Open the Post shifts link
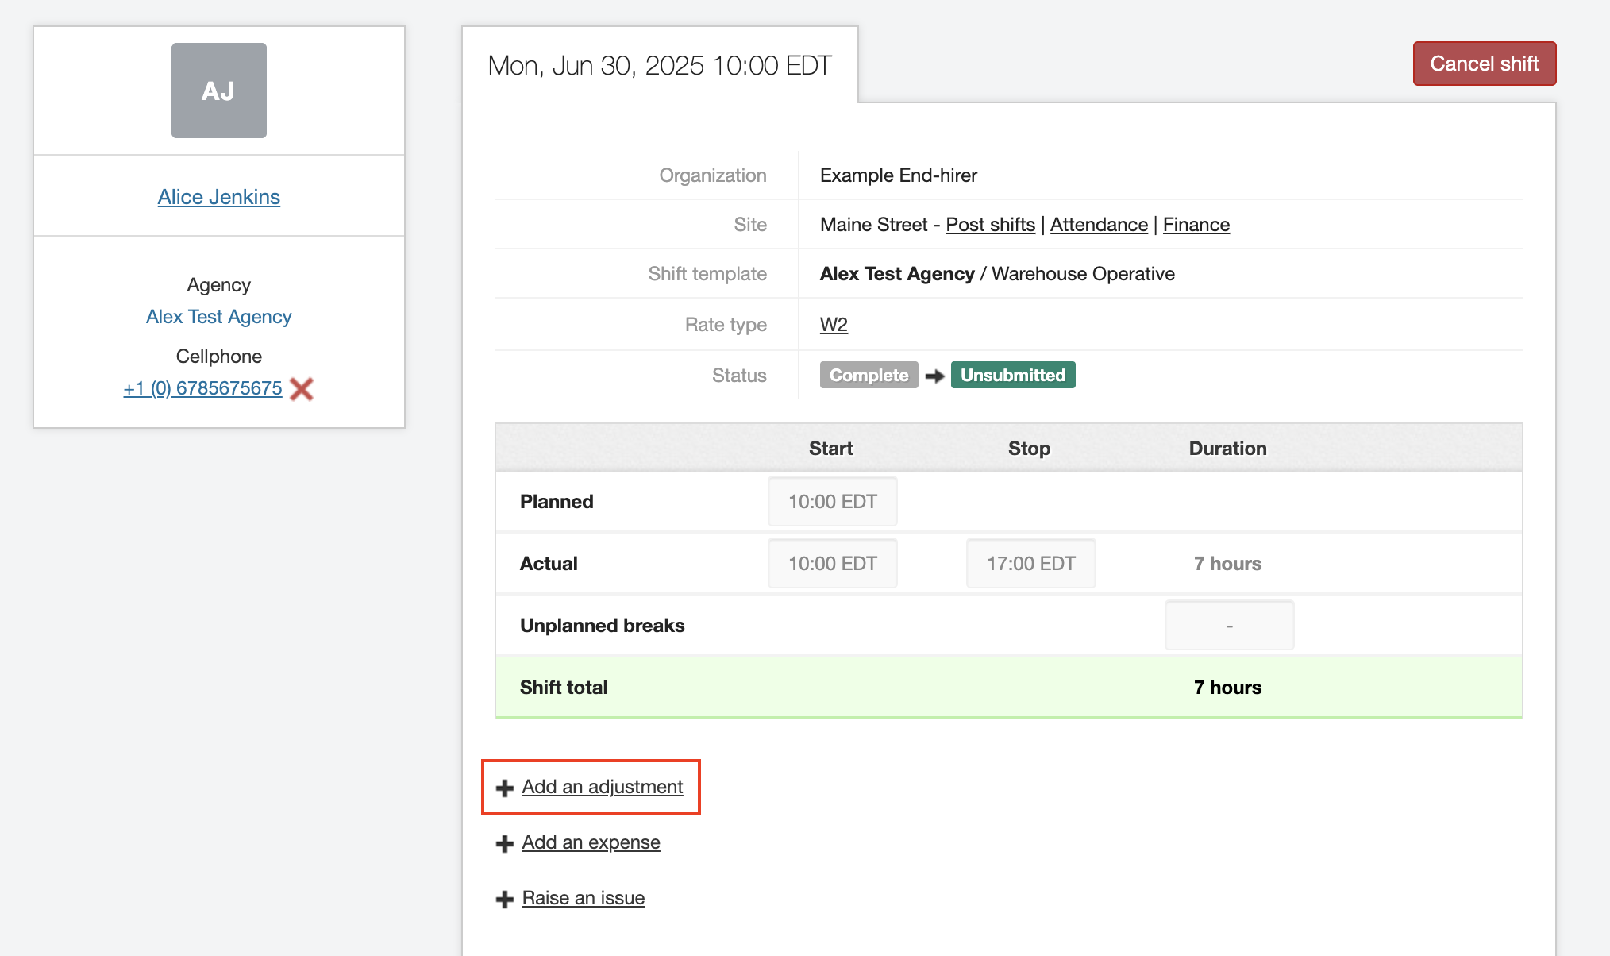Screen dimensions: 1610x956 (x=990, y=225)
